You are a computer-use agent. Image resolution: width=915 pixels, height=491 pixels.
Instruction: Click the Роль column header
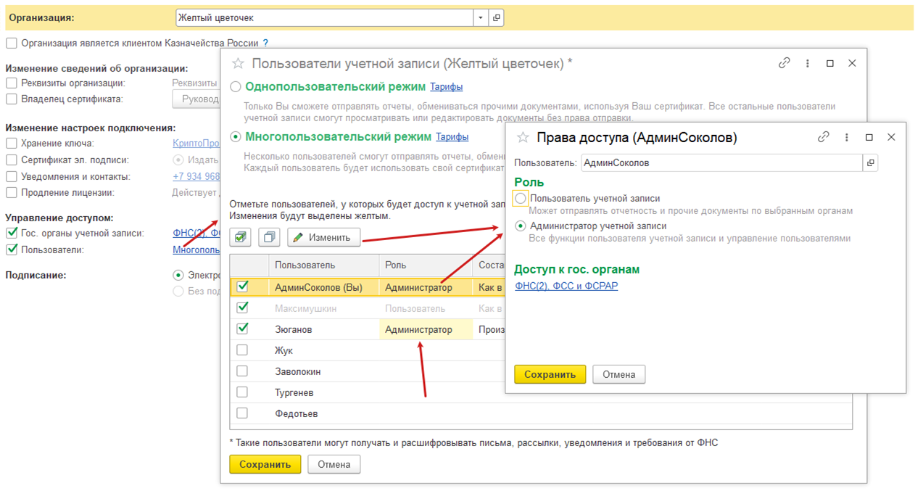(x=426, y=265)
